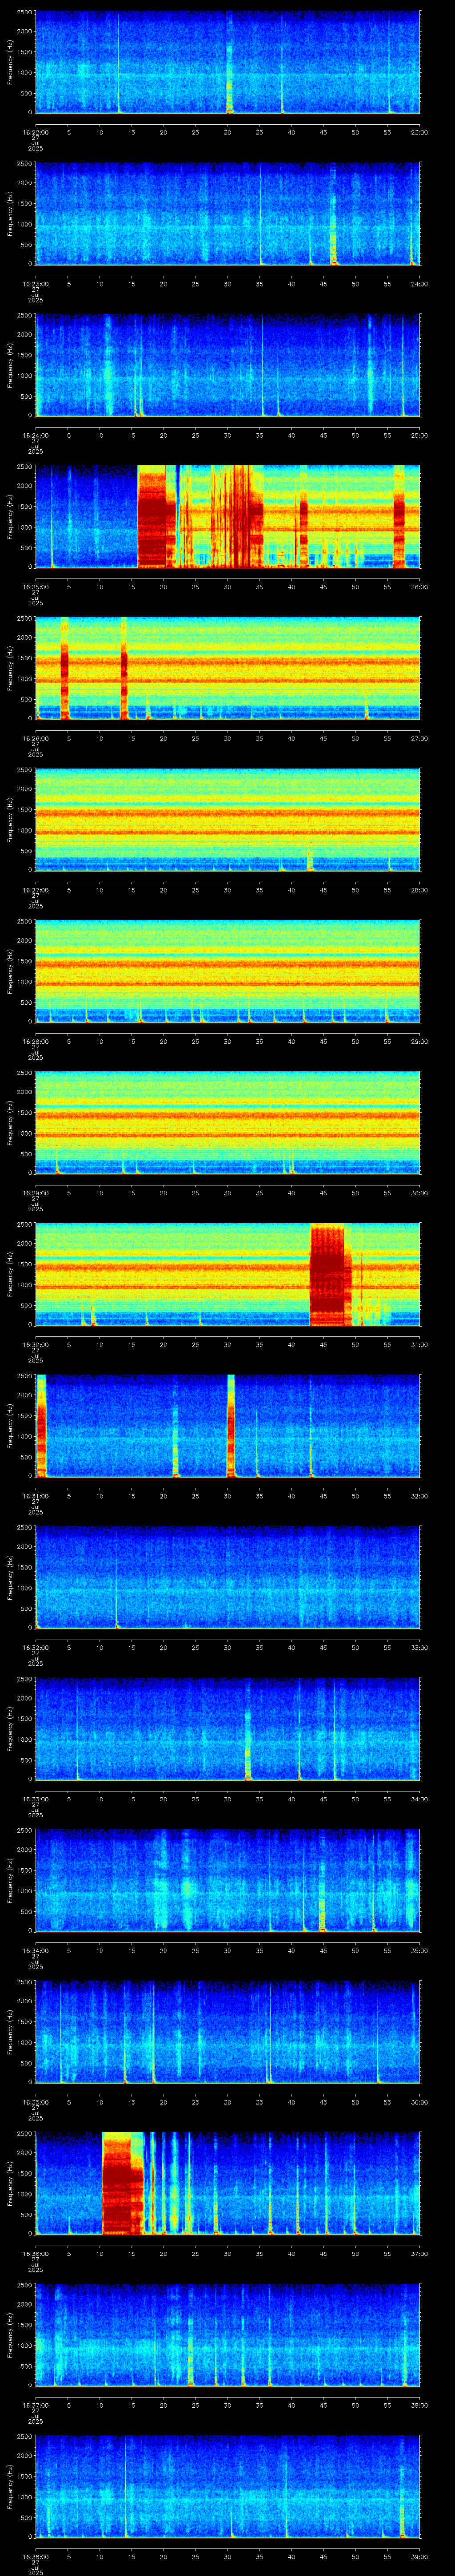Screen dimensions: 455x2576
Task: Open the spectrogram starting at 16:33:00
Action: point(227,1729)
